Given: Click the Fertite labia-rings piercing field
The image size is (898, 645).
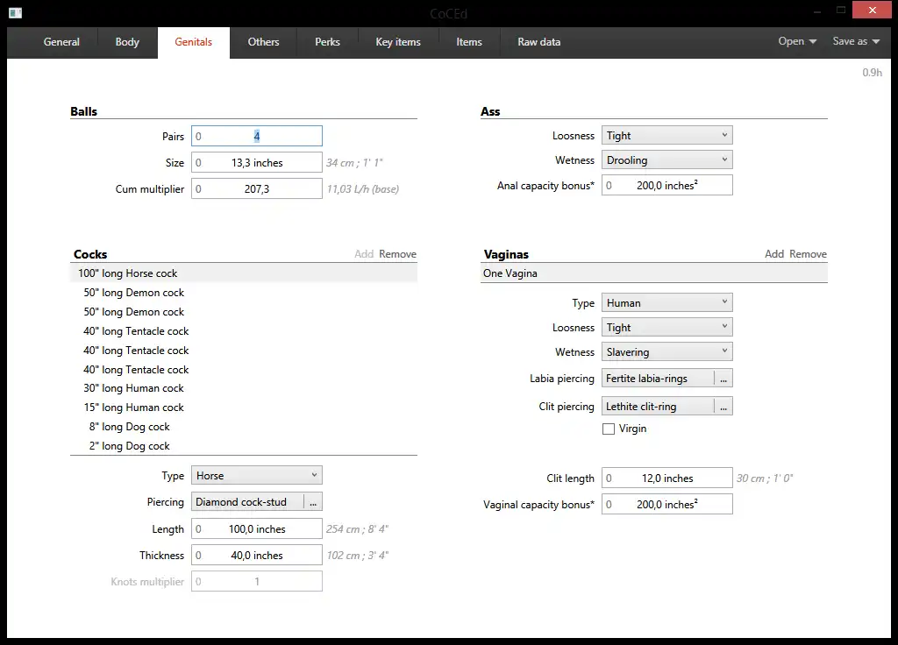Looking at the screenshot, I should tap(658, 379).
